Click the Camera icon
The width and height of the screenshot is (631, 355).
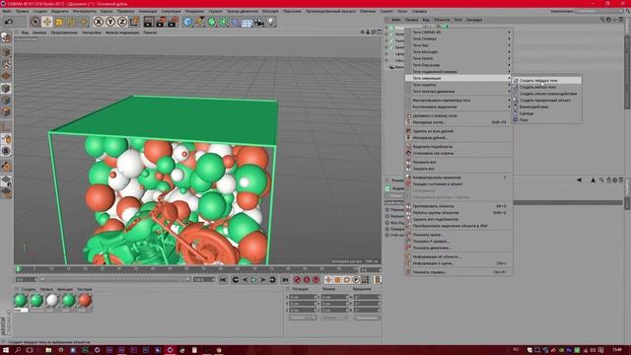coord(259,22)
